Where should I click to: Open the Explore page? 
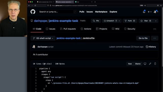(113, 12)
